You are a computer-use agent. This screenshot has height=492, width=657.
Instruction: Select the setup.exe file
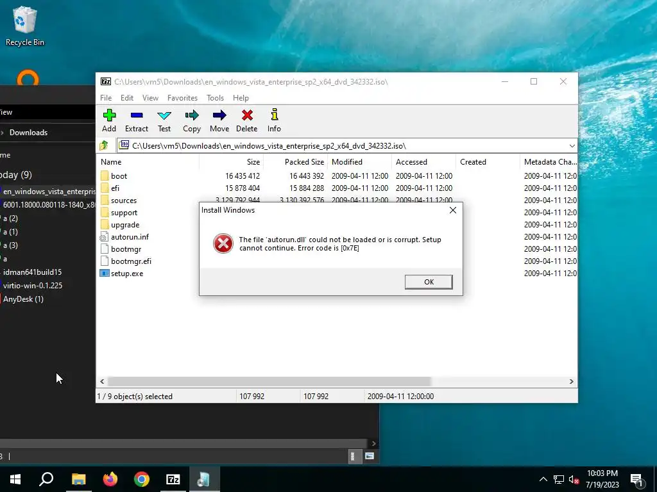click(x=127, y=274)
